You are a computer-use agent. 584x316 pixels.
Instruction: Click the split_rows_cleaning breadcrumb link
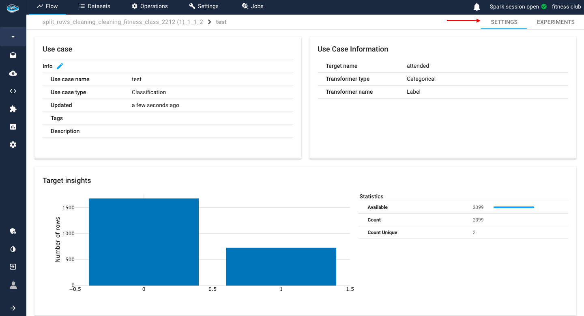click(122, 22)
